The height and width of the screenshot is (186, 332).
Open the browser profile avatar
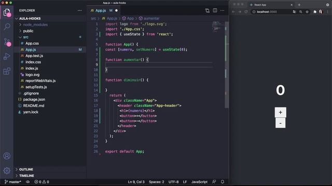[321, 12]
